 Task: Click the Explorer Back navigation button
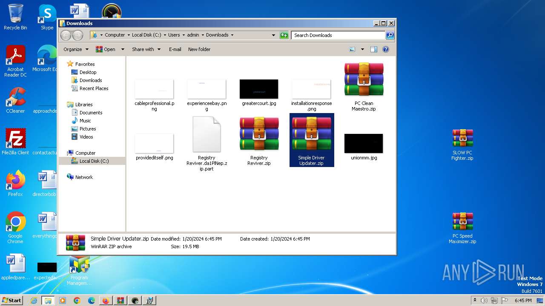click(66, 35)
